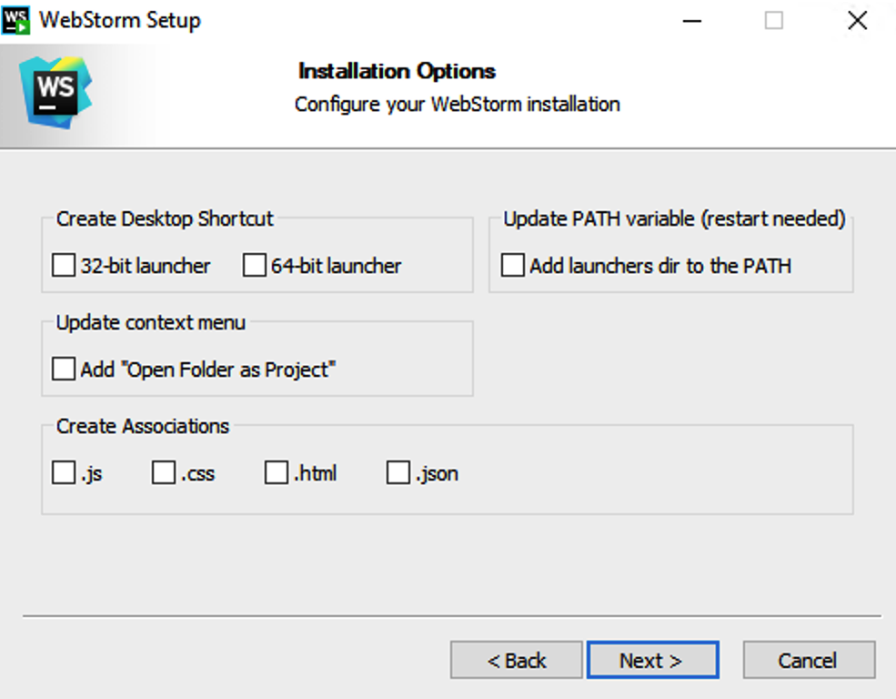Check Add launchers dir to the PATH
This screenshot has width=896, height=699.
click(512, 265)
